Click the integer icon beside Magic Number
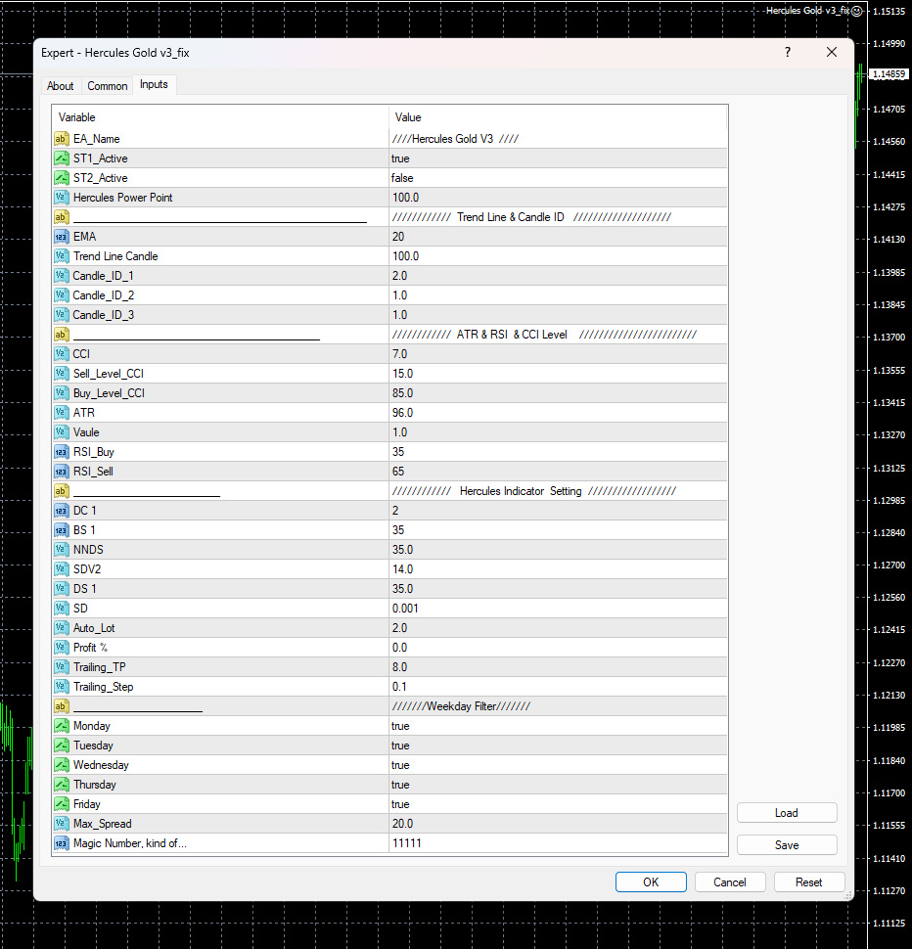912x949 pixels. coord(61,843)
